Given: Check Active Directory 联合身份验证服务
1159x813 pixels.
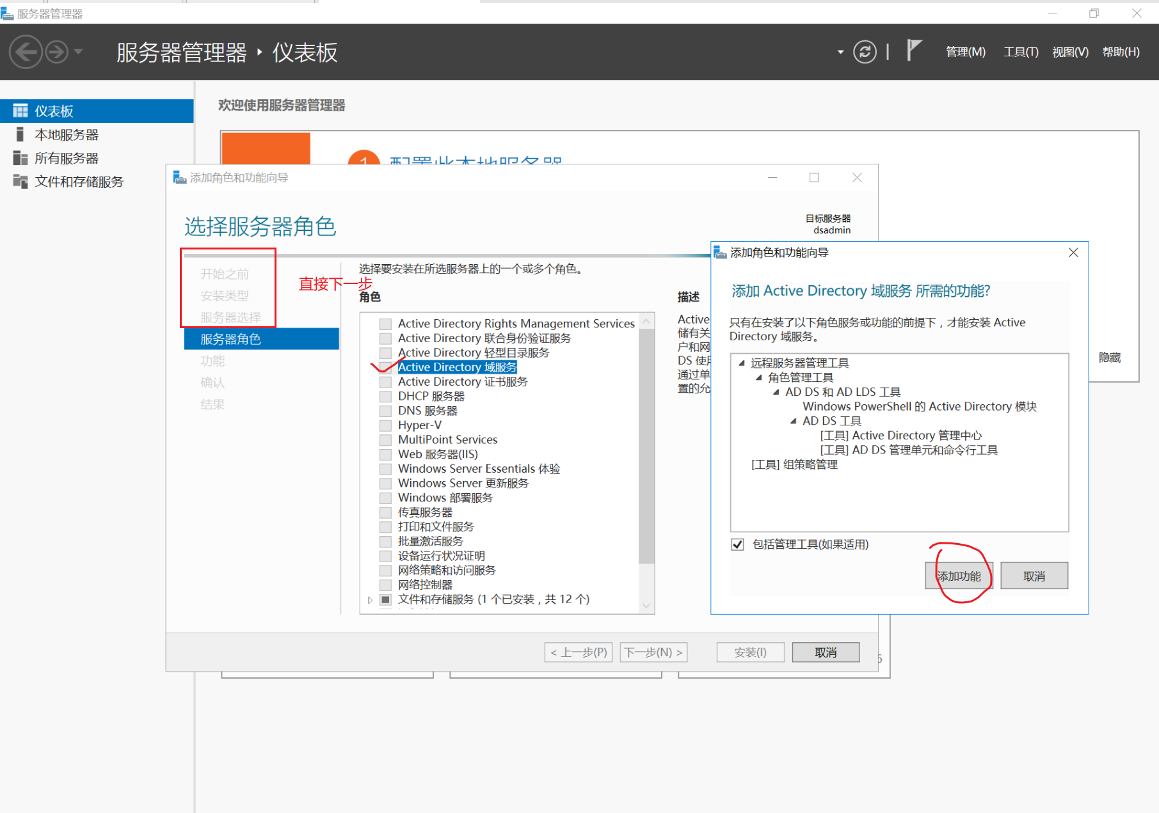Looking at the screenshot, I should coord(385,338).
